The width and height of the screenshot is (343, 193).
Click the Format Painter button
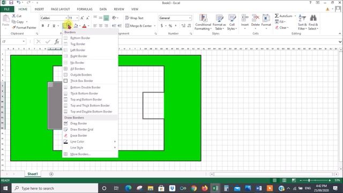24,27
